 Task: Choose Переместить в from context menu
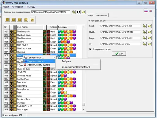(x=39, y=61)
